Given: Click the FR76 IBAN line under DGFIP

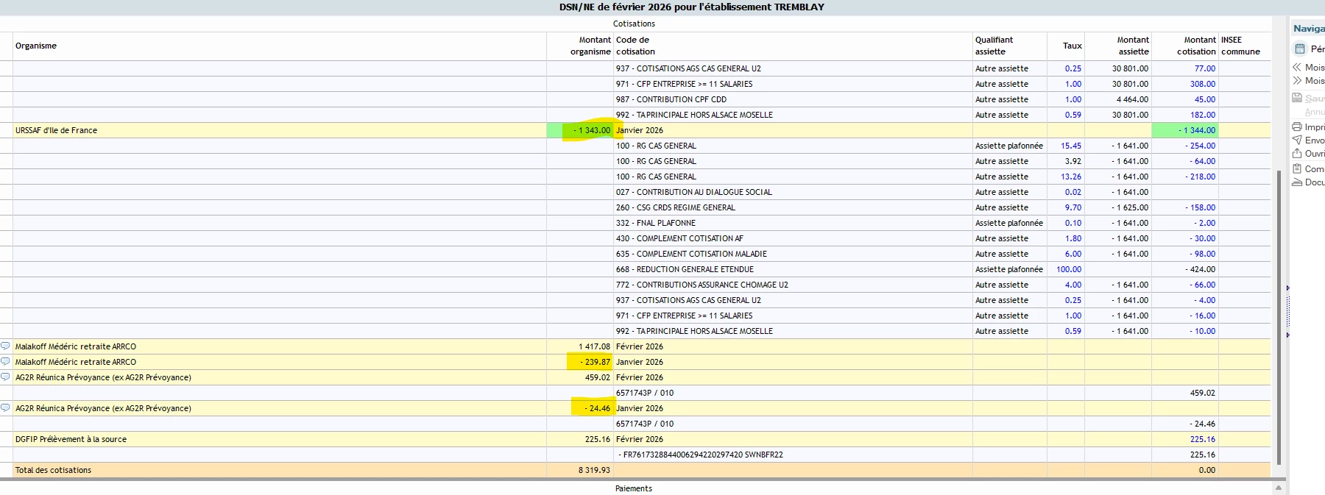Looking at the screenshot, I should [x=701, y=455].
